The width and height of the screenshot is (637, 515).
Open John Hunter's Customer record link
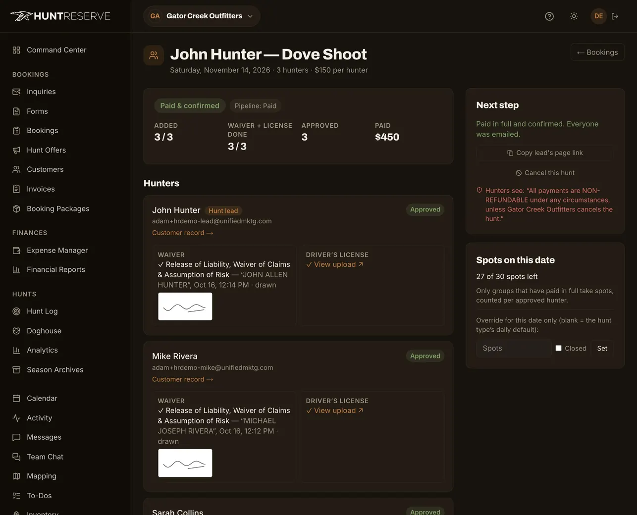pos(182,233)
